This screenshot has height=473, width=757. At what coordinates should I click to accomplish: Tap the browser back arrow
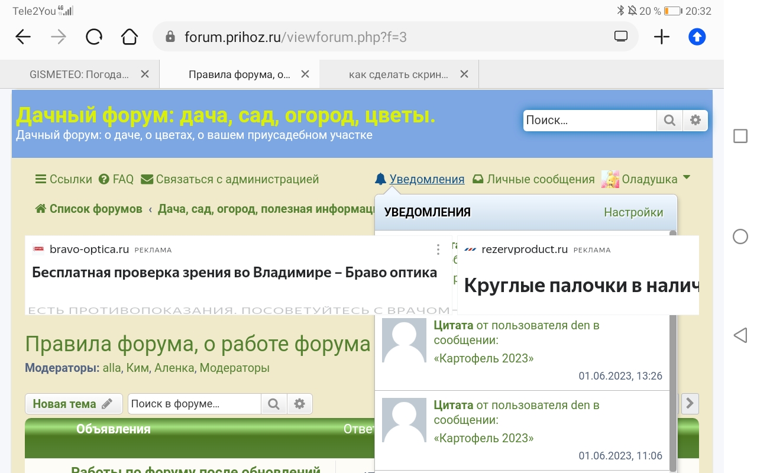23,37
